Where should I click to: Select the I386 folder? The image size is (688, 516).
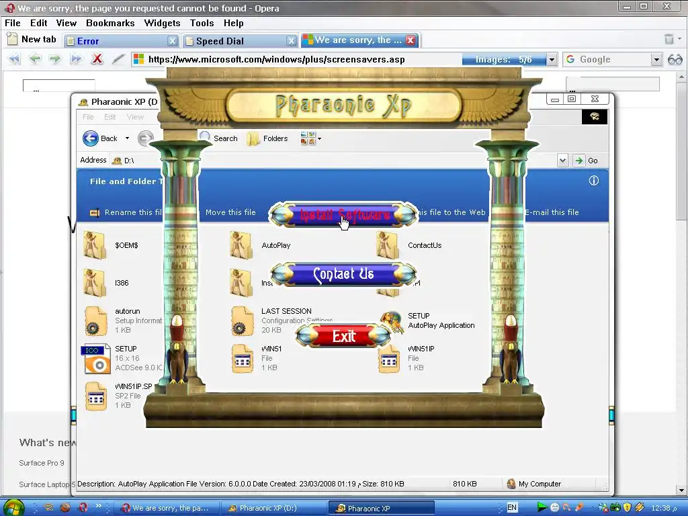[x=107, y=283]
